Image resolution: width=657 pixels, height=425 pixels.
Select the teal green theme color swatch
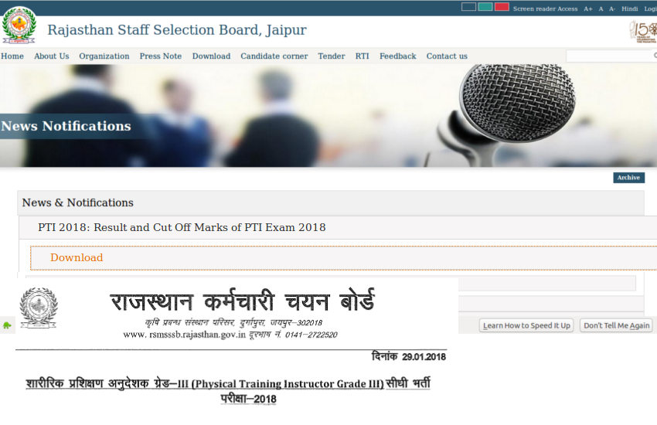(x=485, y=7)
